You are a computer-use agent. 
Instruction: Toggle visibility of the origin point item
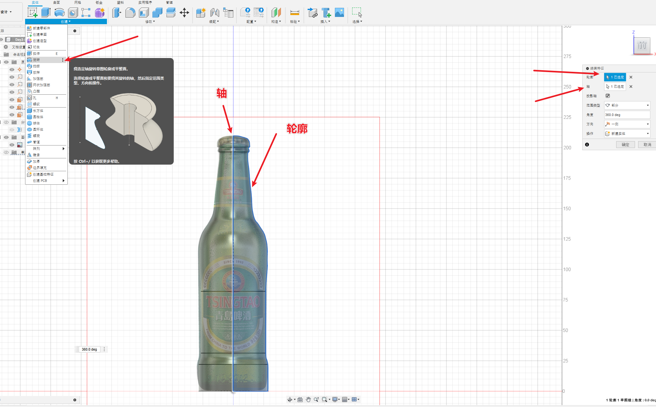(12, 70)
